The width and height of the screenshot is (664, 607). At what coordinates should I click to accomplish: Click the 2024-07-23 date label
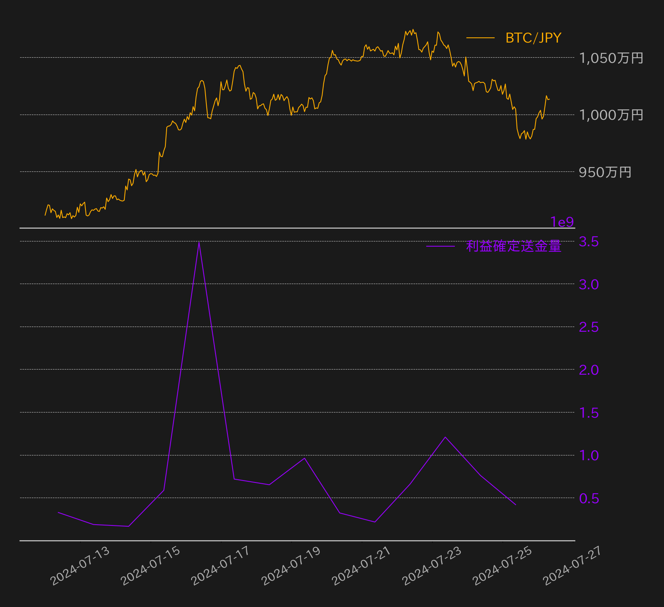(x=432, y=566)
